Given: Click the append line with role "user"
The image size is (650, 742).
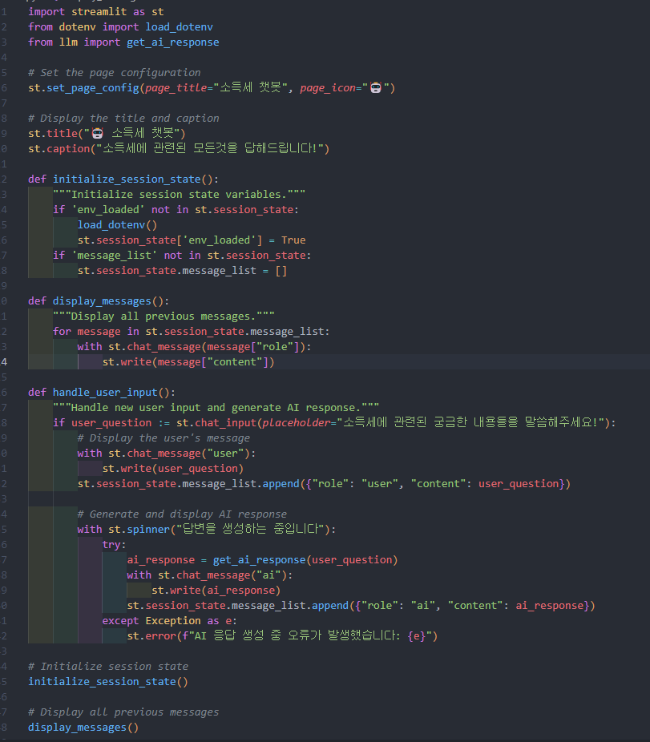Looking at the screenshot, I should click(324, 483).
